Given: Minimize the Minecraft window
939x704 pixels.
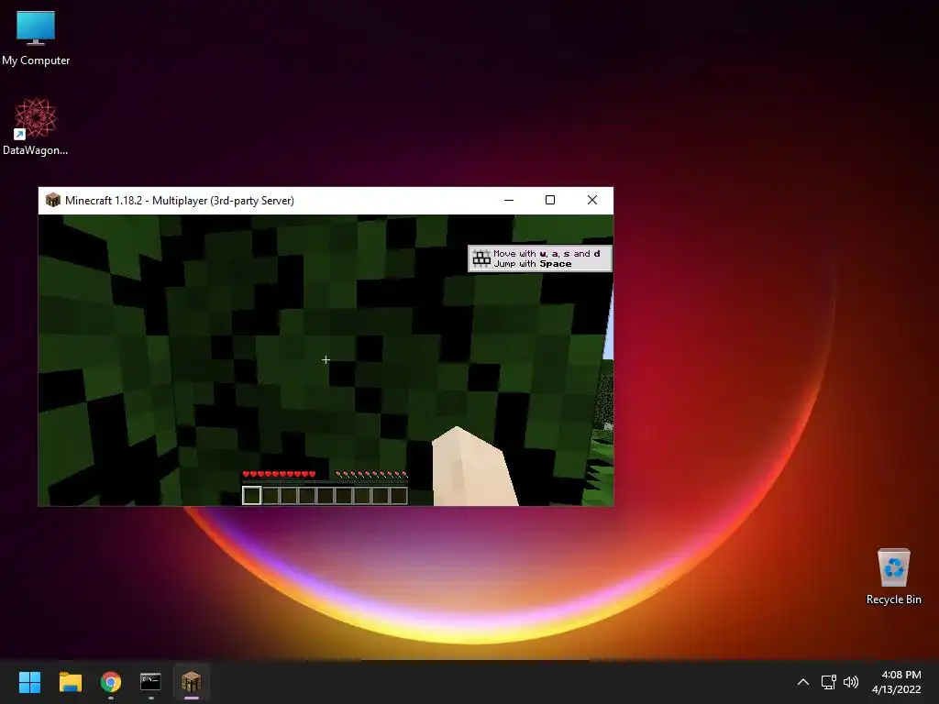Looking at the screenshot, I should [509, 200].
